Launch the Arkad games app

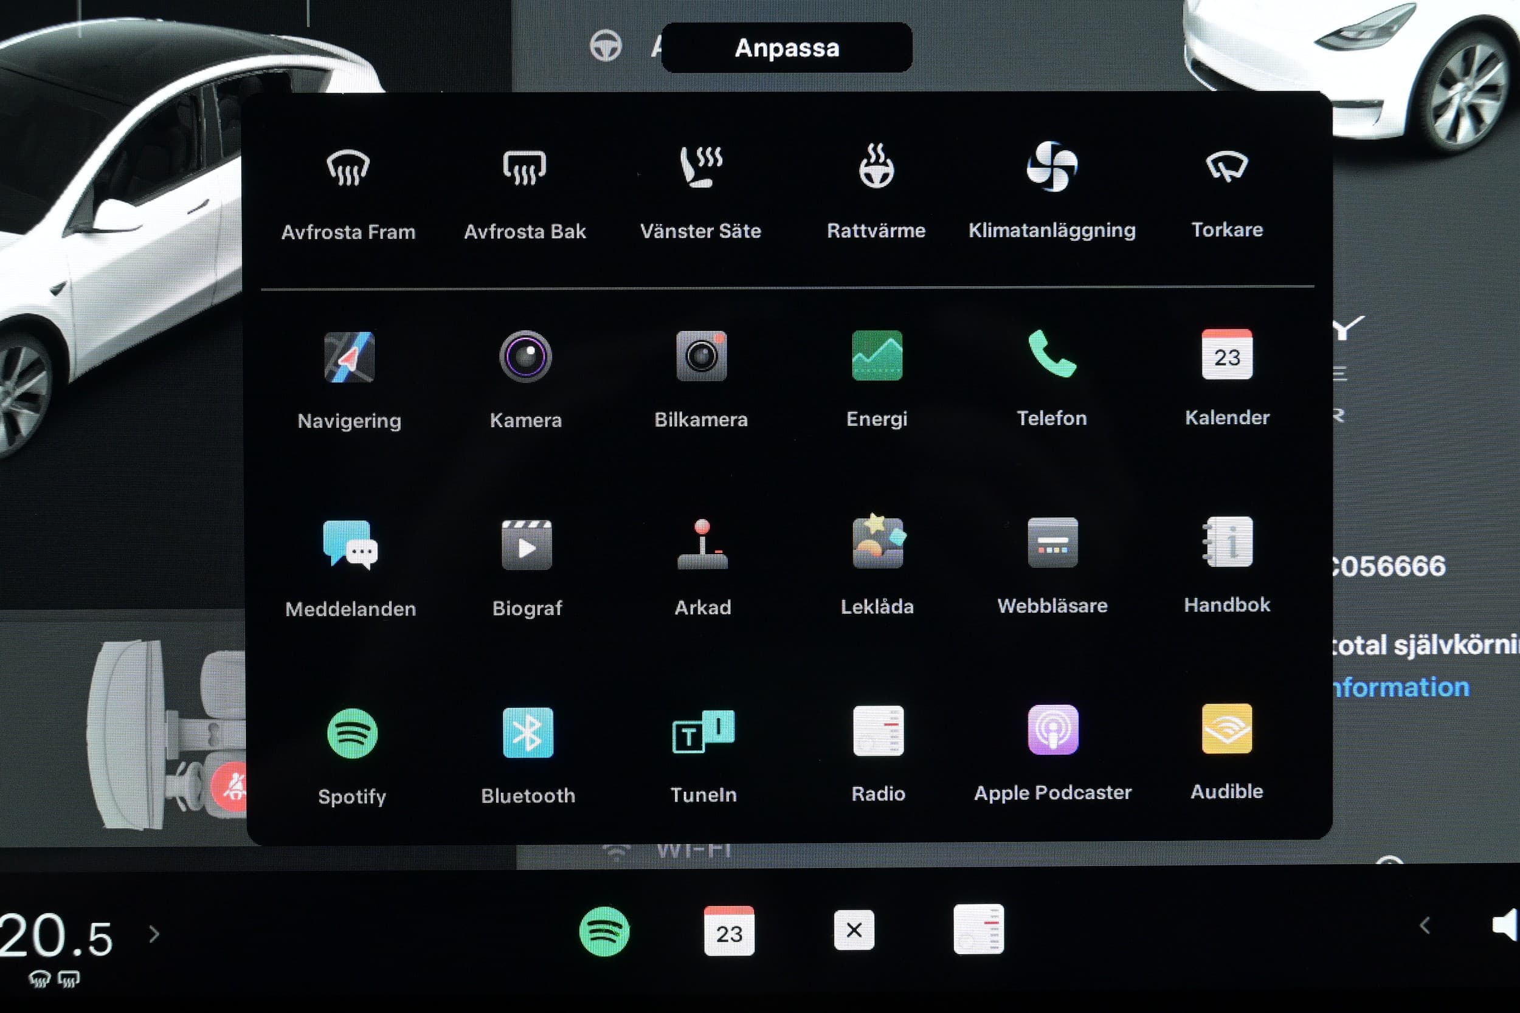coord(702,567)
